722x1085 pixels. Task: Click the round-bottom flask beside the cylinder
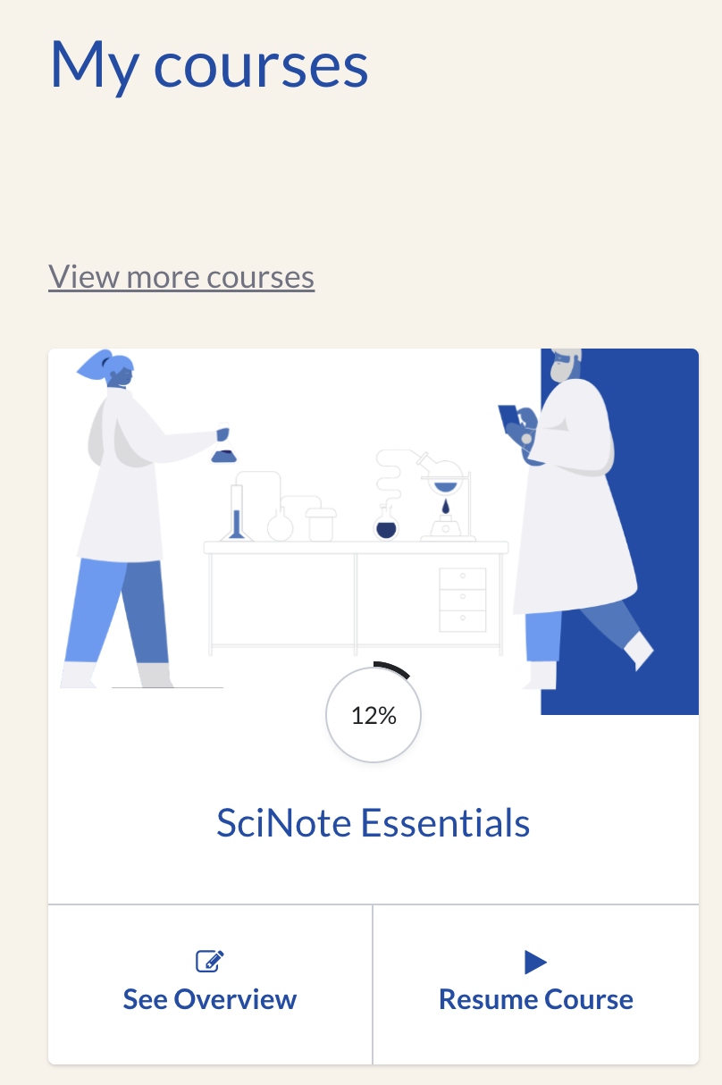[280, 526]
